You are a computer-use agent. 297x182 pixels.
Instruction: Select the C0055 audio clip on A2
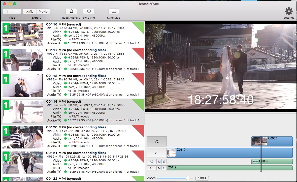click(272, 162)
